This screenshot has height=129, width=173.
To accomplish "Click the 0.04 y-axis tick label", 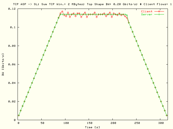I will pyautogui.click(x=12, y=83).
